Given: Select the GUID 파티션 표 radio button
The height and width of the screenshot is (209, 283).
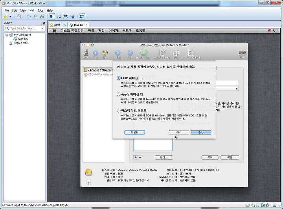Looking at the screenshot, I should pyautogui.click(x=119, y=78).
